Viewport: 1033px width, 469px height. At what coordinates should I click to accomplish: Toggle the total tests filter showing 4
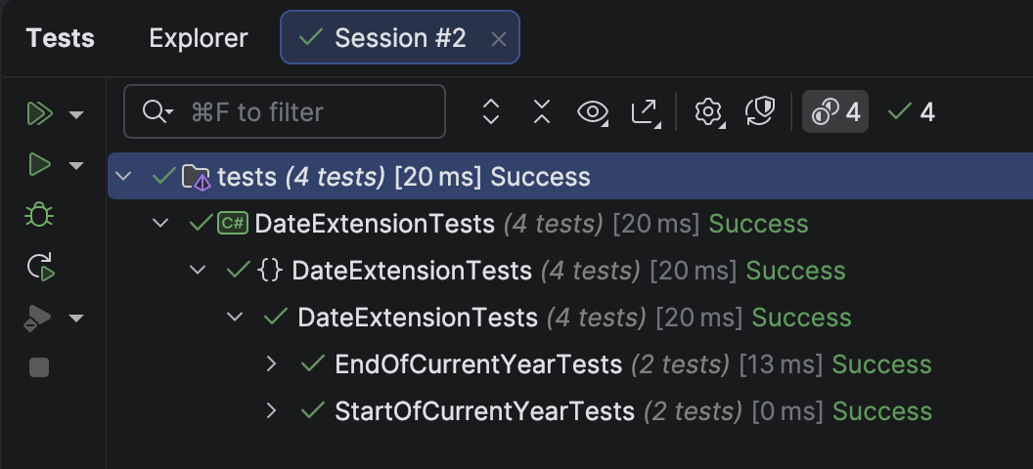point(835,112)
